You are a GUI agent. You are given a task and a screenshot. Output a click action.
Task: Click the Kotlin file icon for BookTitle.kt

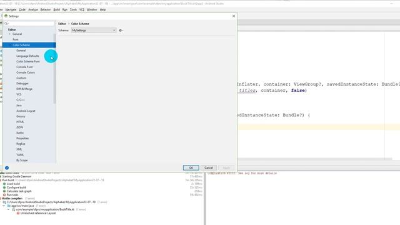tap(13, 209)
